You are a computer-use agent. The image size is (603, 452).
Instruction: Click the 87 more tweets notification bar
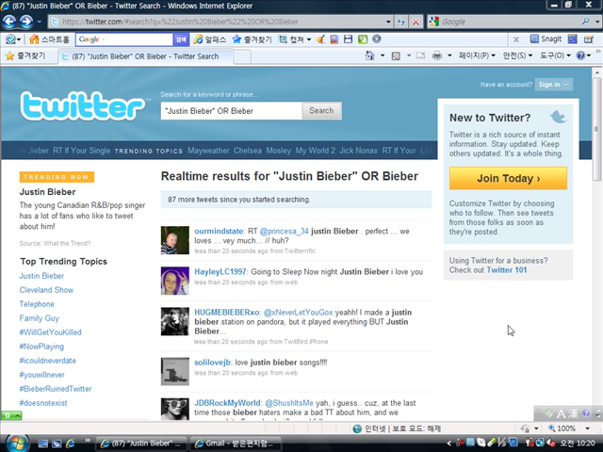coord(296,200)
